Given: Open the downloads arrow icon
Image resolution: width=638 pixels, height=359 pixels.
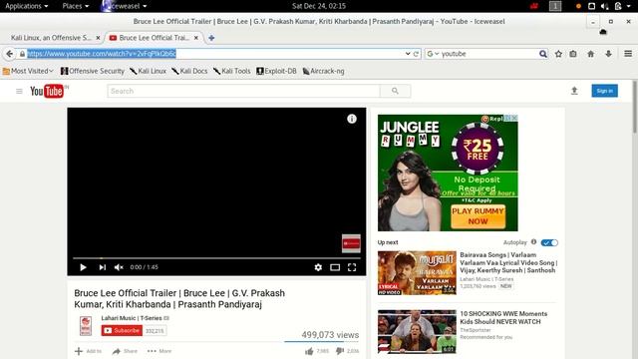Looking at the screenshot, I should (608, 54).
